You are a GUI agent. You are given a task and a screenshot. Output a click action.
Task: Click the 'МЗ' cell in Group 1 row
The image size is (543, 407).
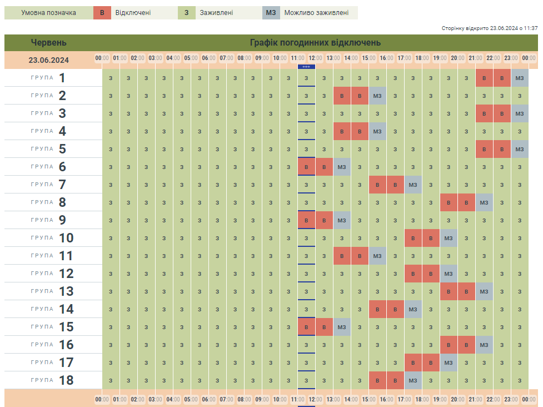point(520,78)
